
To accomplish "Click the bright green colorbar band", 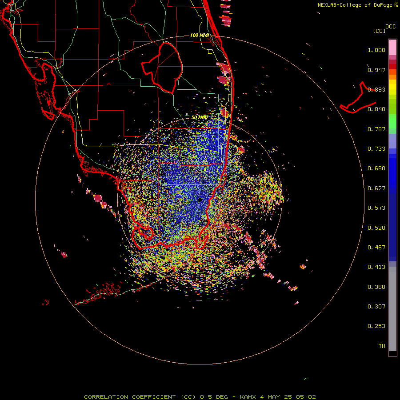I will click(392, 121).
